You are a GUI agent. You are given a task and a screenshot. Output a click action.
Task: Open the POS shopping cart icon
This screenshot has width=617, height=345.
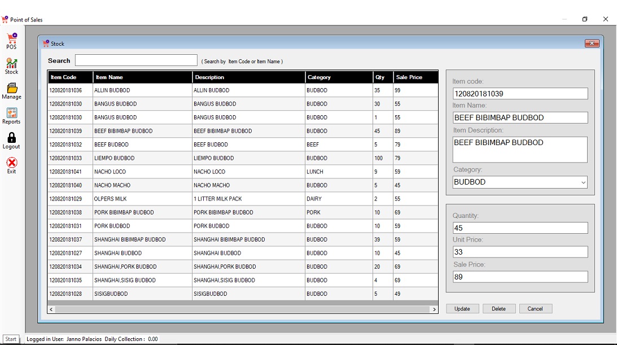pyautogui.click(x=11, y=39)
